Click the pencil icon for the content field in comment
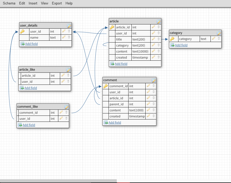 (x=148, y=110)
